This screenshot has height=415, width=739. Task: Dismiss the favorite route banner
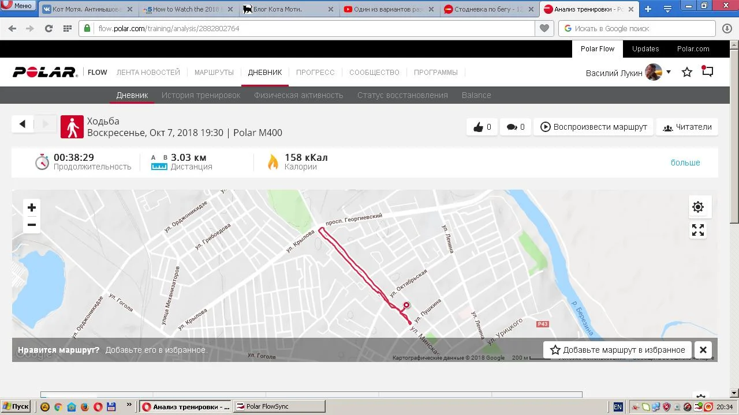703,350
